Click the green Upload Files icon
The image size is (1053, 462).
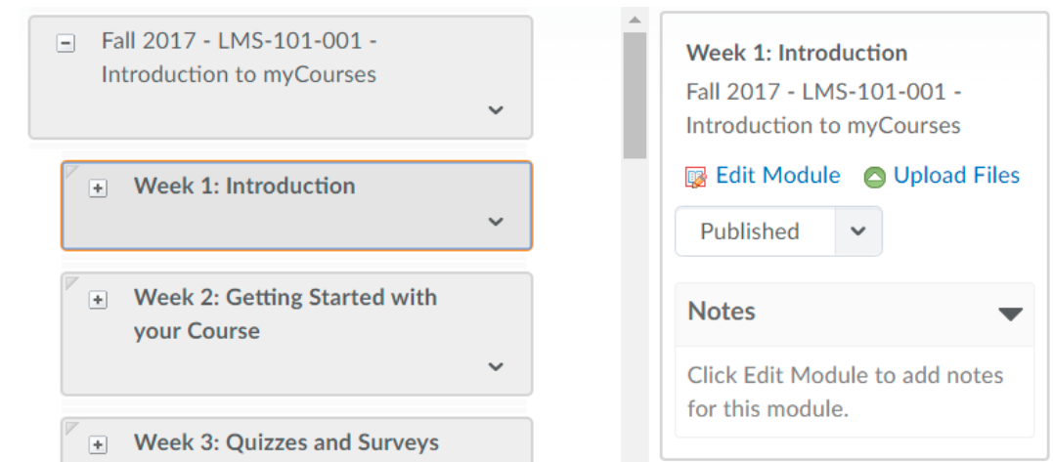coord(874,177)
